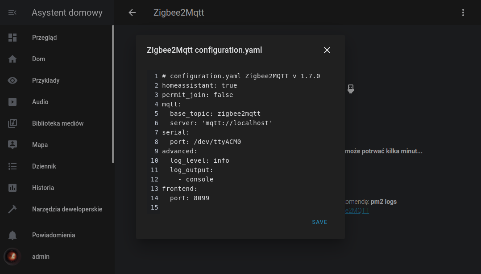Open Biblioteka mediów in the sidebar
The width and height of the screenshot is (481, 274).
(57, 123)
